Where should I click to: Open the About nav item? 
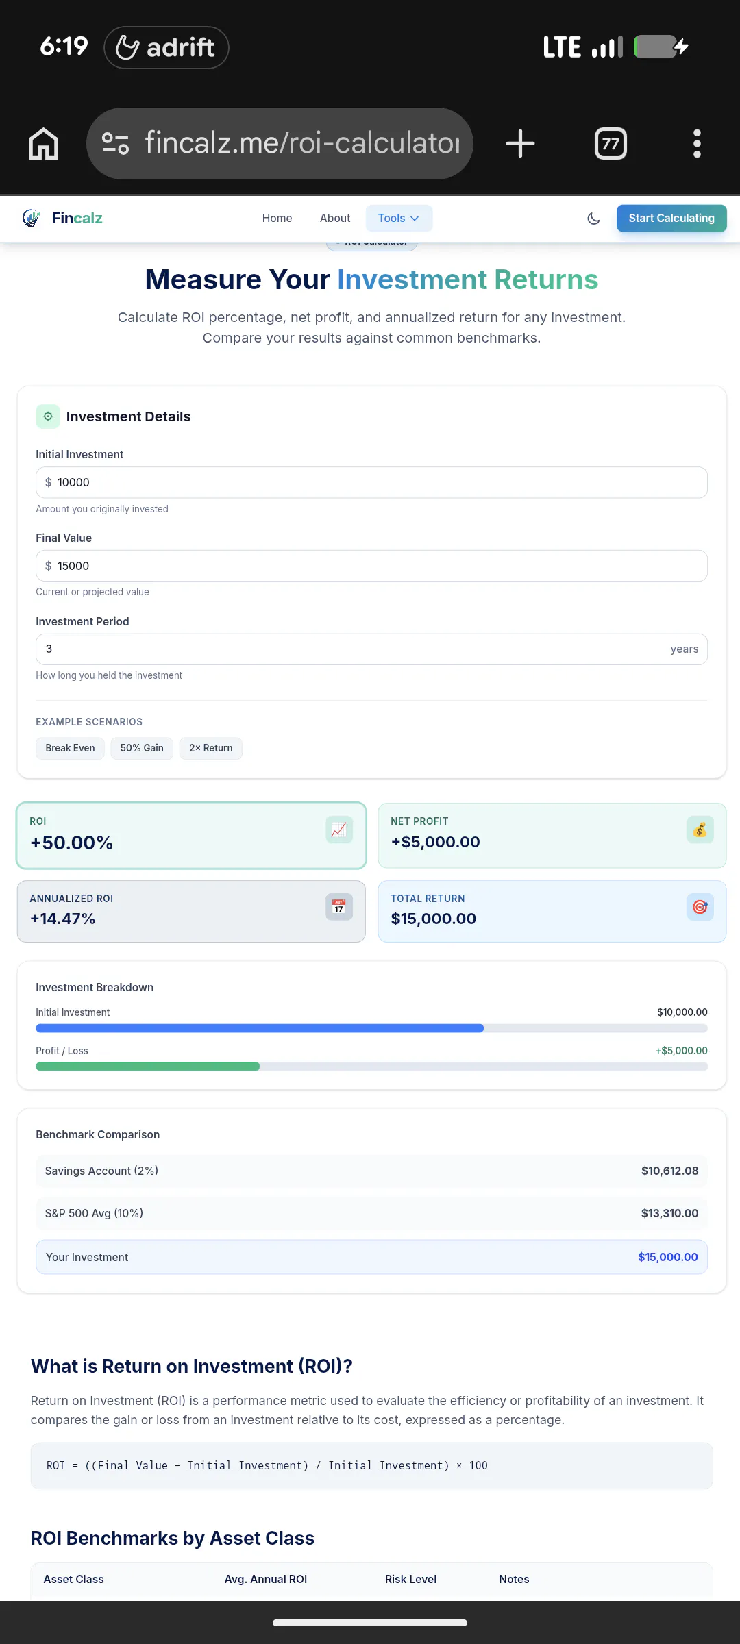pos(335,218)
